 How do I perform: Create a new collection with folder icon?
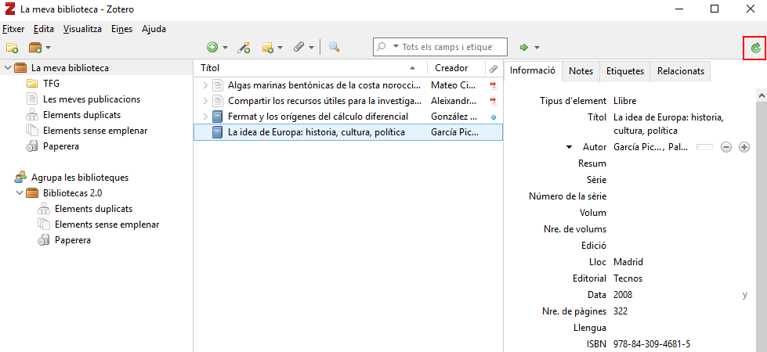13,48
